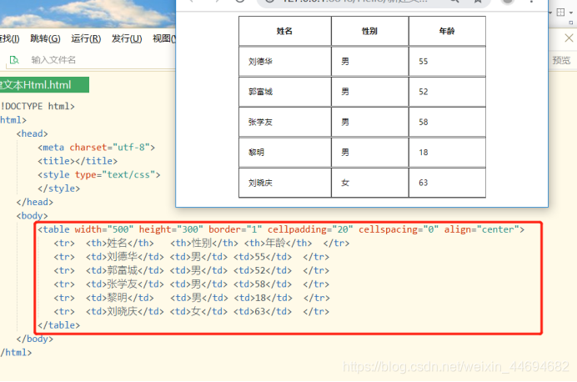The height and width of the screenshot is (382, 577).
Task: Click the age value 63 cell
Action: pos(447,183)
